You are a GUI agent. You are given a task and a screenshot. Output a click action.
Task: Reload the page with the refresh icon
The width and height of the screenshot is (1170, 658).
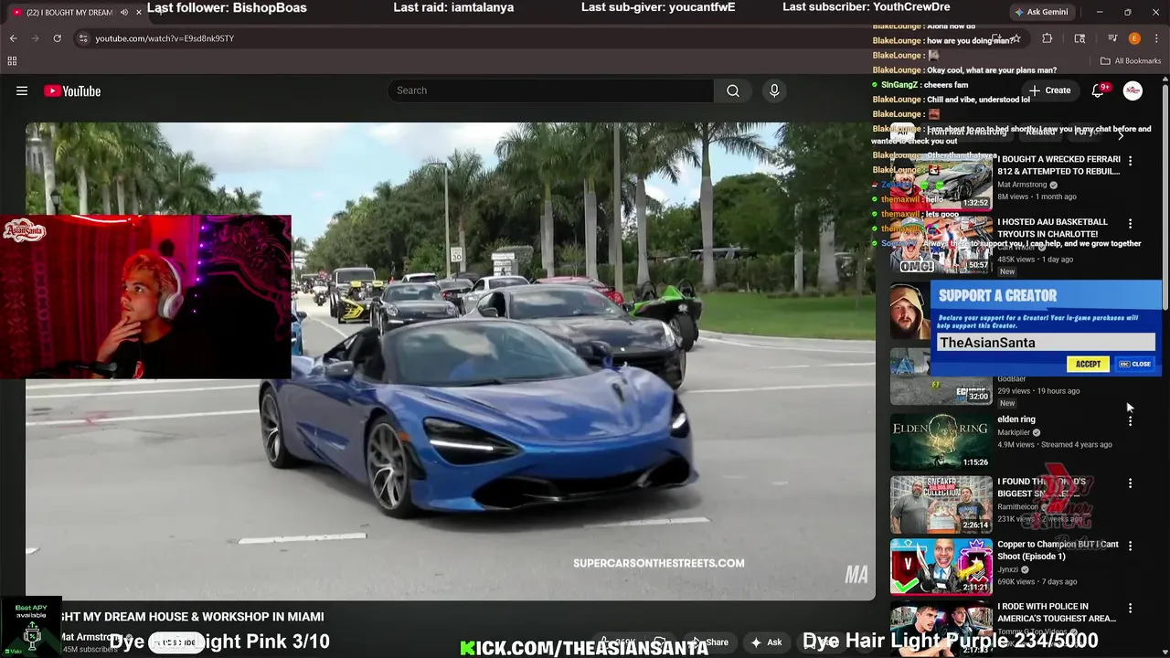pos(57,38)
